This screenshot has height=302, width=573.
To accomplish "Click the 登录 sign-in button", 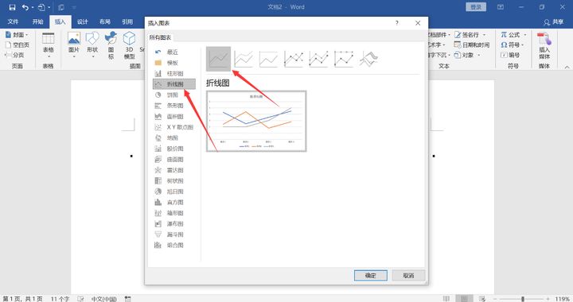I will 476,7.
